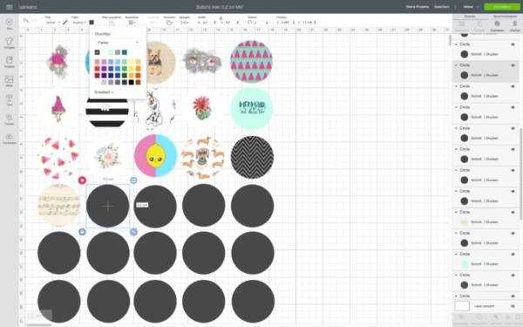Switch to the Farbsynchronisierung tab
Image resolution: width=523 pixels, height=327 pixels.
(x=505, y=16)
